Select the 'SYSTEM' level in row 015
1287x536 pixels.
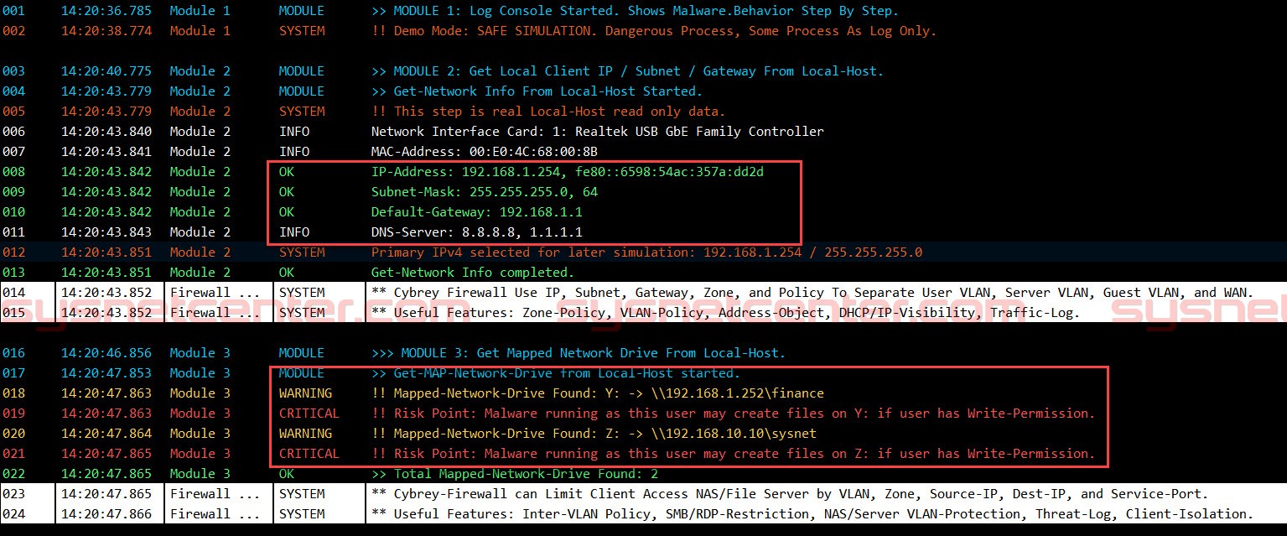pos(302,313)
